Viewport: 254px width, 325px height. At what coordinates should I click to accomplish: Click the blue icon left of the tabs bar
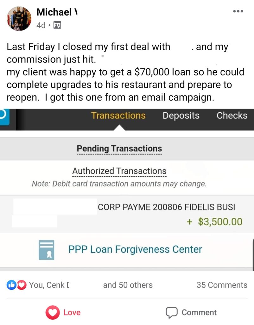(x=4, y=117)
